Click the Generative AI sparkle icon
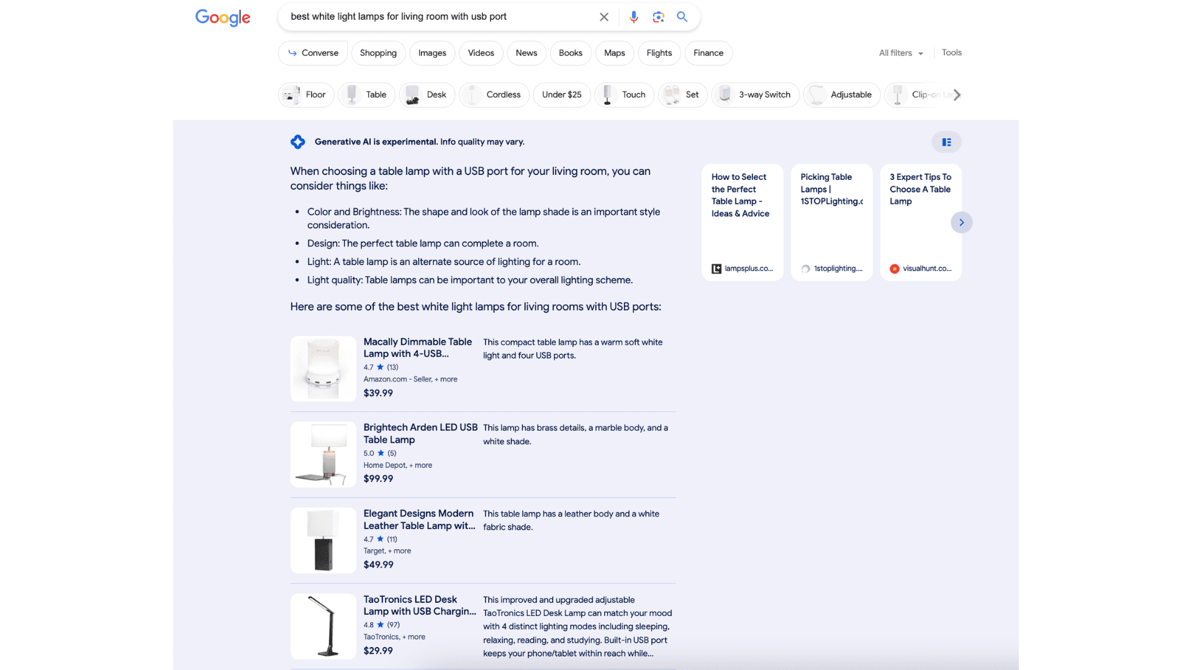Image resolution: width=1192 pixels, height=670 pixels. pyautogui.click(x=298, y=142)
